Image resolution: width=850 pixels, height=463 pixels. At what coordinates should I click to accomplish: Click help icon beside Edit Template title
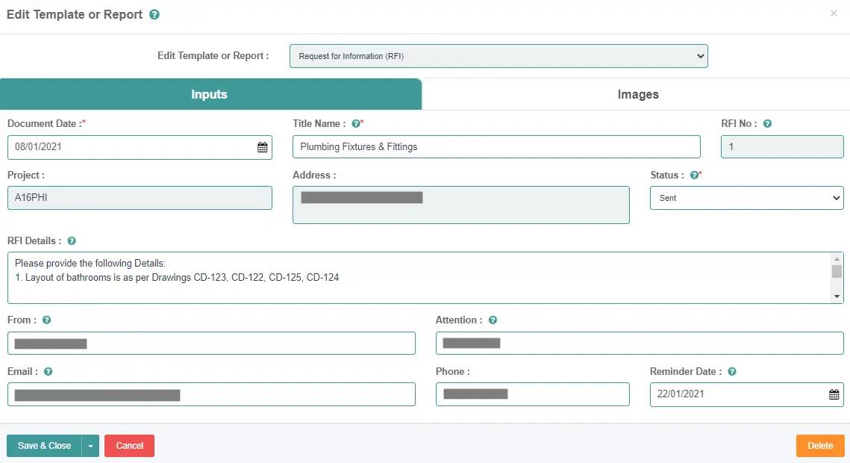[x=154, y=15]
